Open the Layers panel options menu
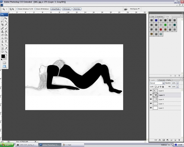 tap(181, 81)
